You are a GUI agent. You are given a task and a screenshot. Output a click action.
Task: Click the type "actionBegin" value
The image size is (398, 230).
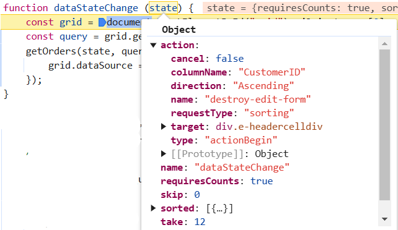tap(241, 140)
